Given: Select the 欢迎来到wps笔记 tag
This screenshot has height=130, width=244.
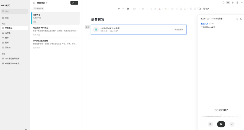Looking at the screenshot, I should (14, 63).
